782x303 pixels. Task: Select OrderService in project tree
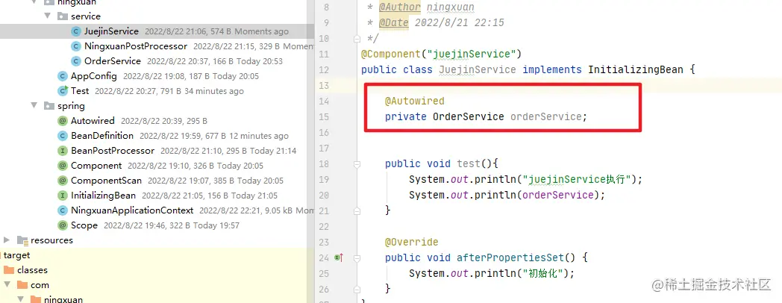click(157, 61)
